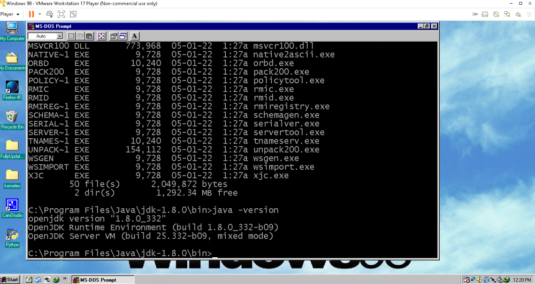Select the FullyUpdat... folder on desktop
This screenshot has height=284, width=535.
(12, 149)
